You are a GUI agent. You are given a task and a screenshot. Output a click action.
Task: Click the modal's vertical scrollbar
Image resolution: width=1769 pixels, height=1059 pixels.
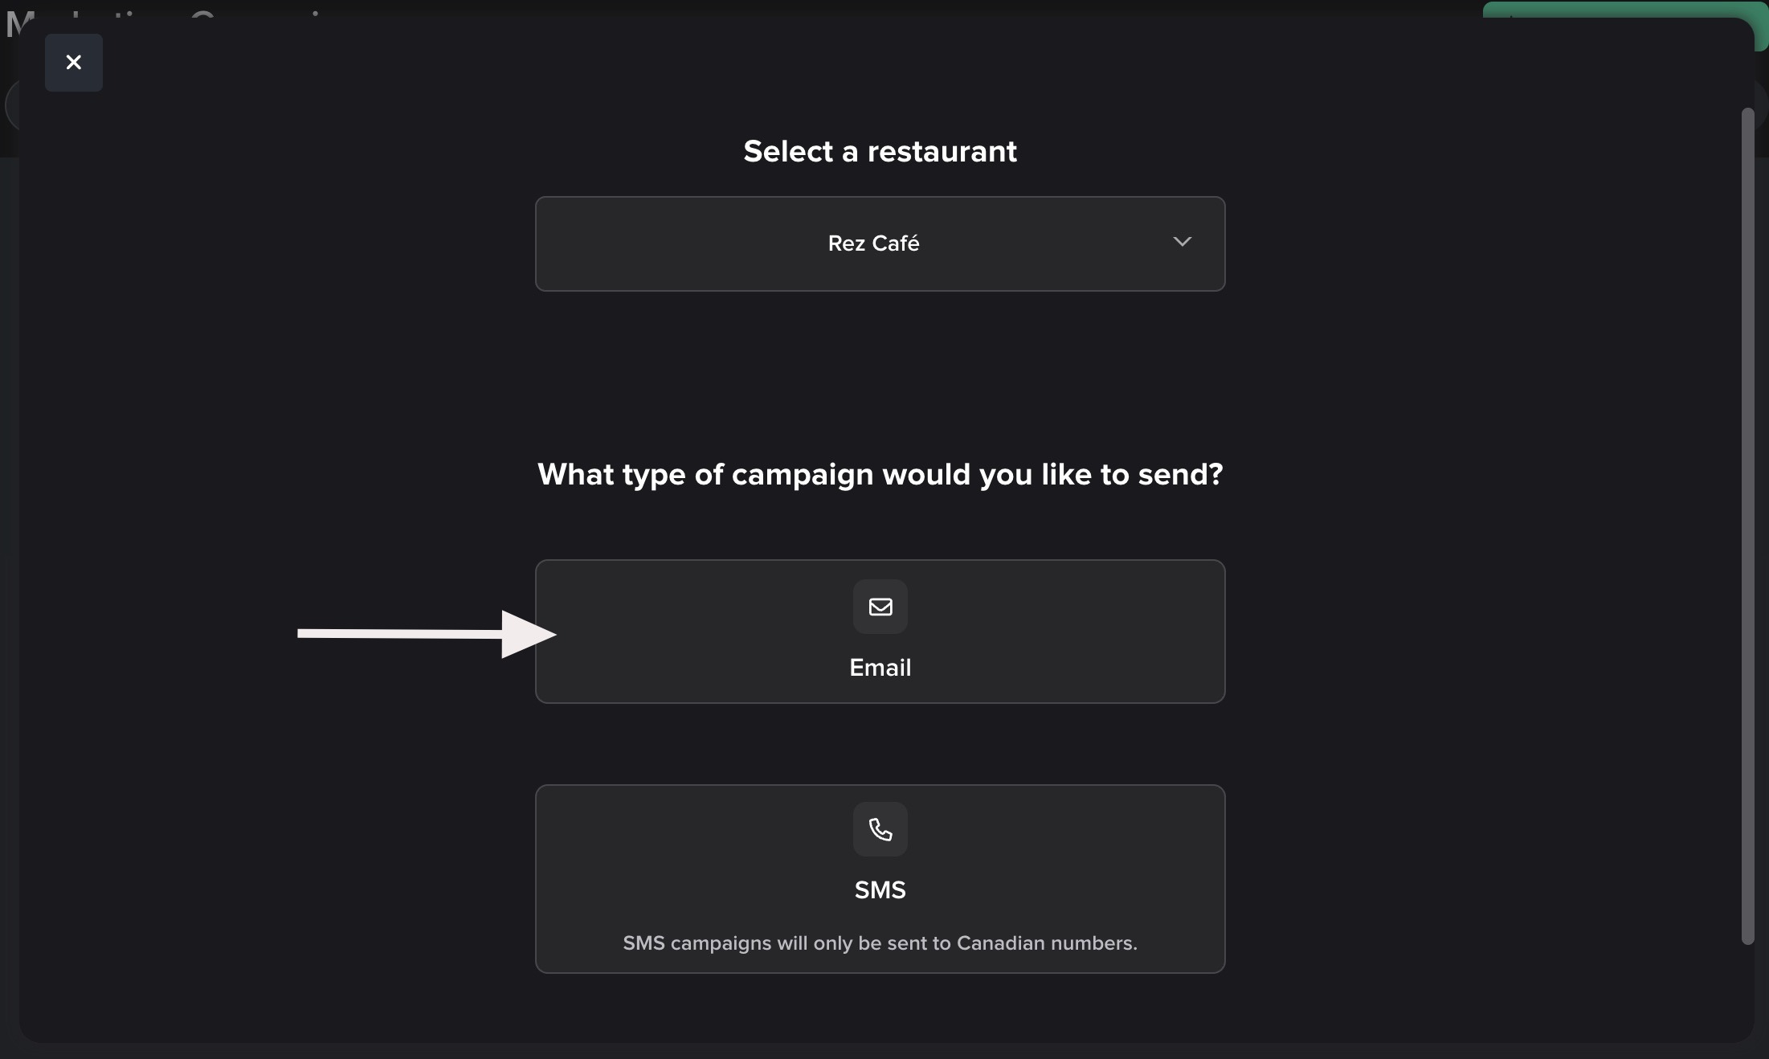1747,522
